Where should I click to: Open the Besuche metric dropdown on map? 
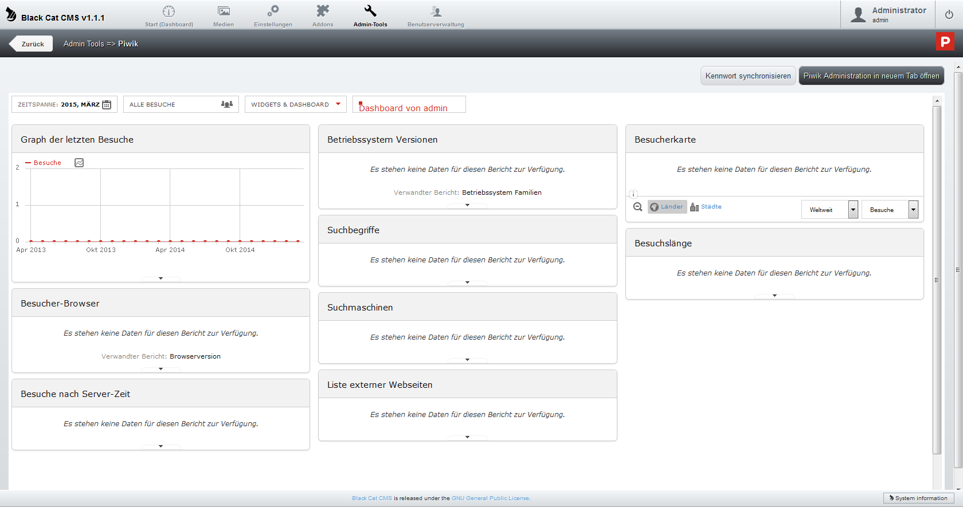890,210
